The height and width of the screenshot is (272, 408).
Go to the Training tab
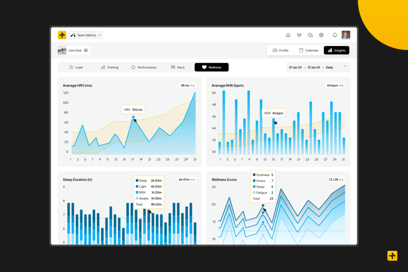110,67
